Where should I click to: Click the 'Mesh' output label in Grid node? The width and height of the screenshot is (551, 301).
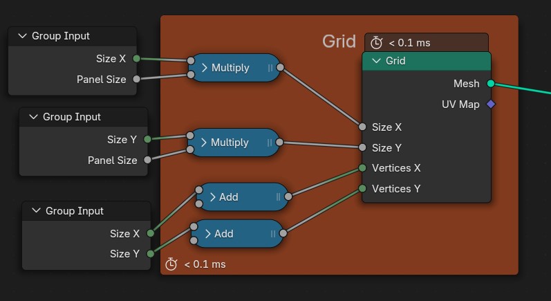point(467,83)
